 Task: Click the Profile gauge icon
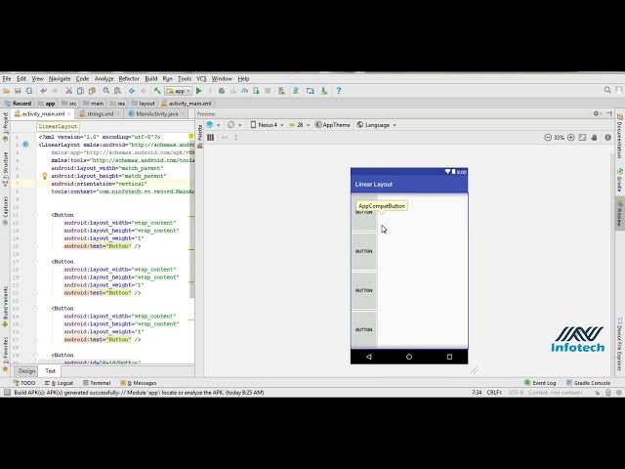click(x=245, y=91)
